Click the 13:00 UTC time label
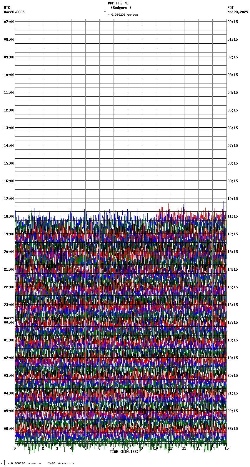 [9, 128]
